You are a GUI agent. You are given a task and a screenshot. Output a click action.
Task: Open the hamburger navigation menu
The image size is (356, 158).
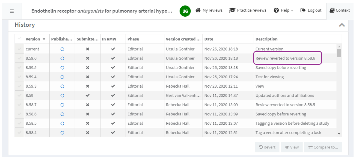(x=12, y=11)
